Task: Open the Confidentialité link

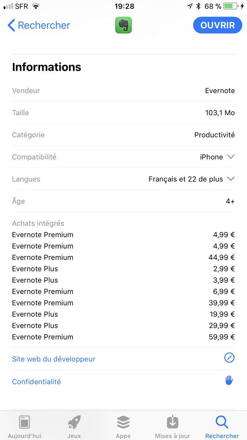Action: pyautogui.click(x=36, y=382)
